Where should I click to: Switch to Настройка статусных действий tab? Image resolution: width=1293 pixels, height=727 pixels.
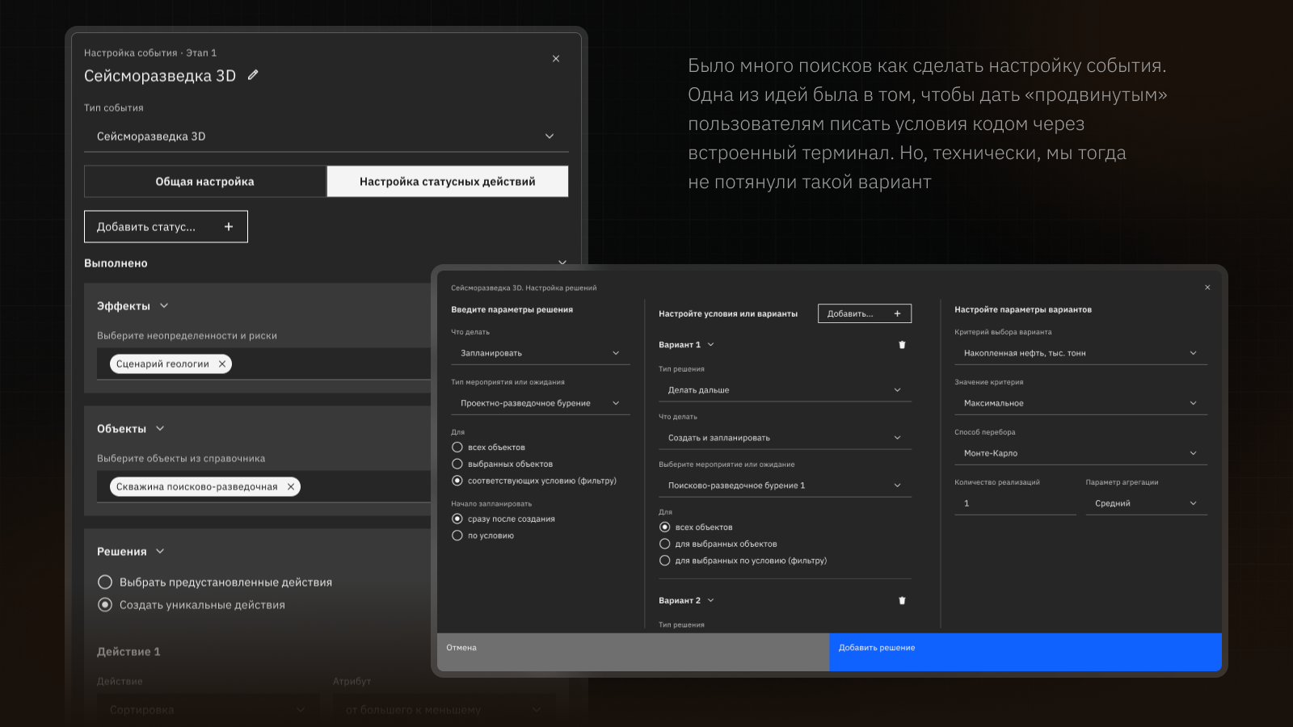click(x=448, y=182)
